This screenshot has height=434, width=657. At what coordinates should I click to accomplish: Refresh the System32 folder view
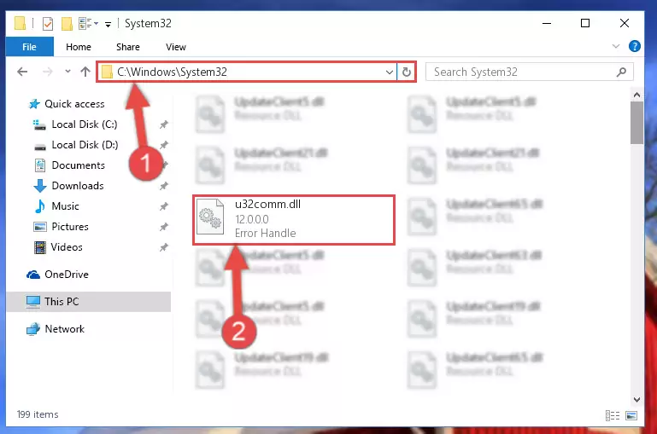(x=406, y=72)
